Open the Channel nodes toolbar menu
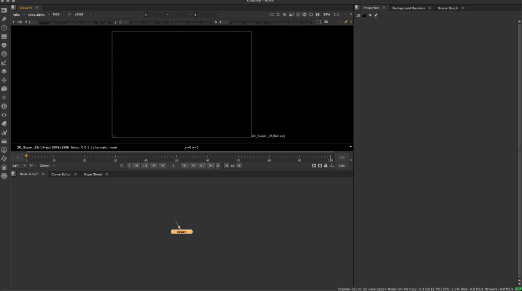The width and height of the screenshot is (522, 291). pos(4,37)
